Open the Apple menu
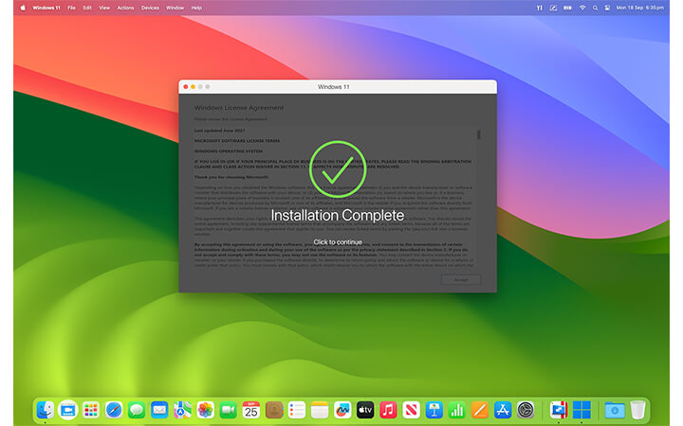The height and width of the screenshot is (426, 683). click(23, 8)
